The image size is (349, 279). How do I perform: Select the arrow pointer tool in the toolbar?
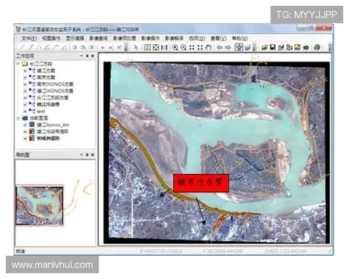(136, 48)
